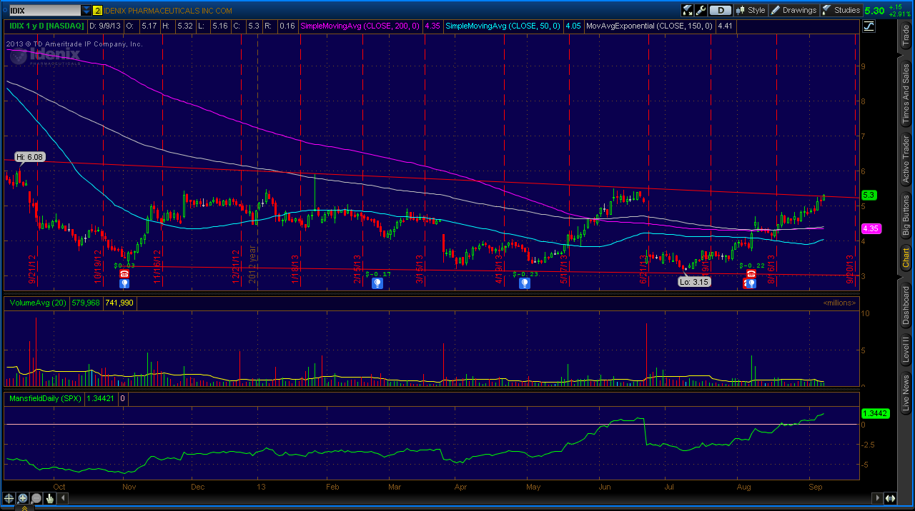915x511 pixels.
Task: Expand the bottom panel double chevron
Action: [24, 507]
